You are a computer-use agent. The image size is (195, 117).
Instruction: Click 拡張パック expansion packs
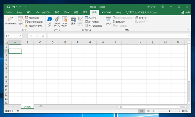tap(119, 22)
